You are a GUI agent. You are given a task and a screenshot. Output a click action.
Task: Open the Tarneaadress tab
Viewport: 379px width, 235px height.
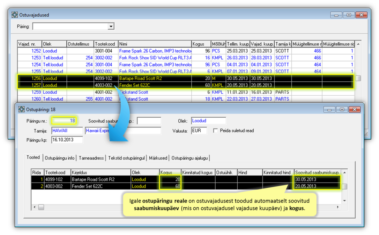pyautogui.click(x=91, y=158)
